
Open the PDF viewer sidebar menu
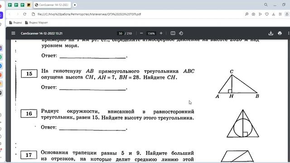13,33
